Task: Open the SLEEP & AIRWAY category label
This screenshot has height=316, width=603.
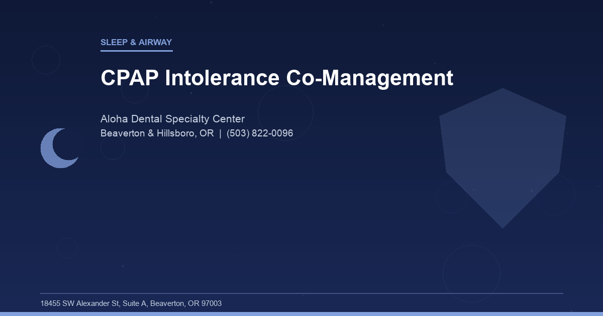Action: pyautogui.click(x=136, y=43)
